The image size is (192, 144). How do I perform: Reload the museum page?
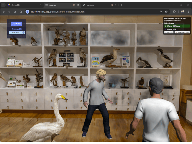15,12
